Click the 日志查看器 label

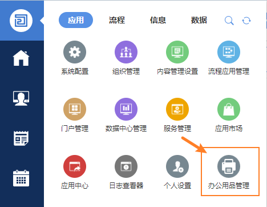[x=126, y=186]
